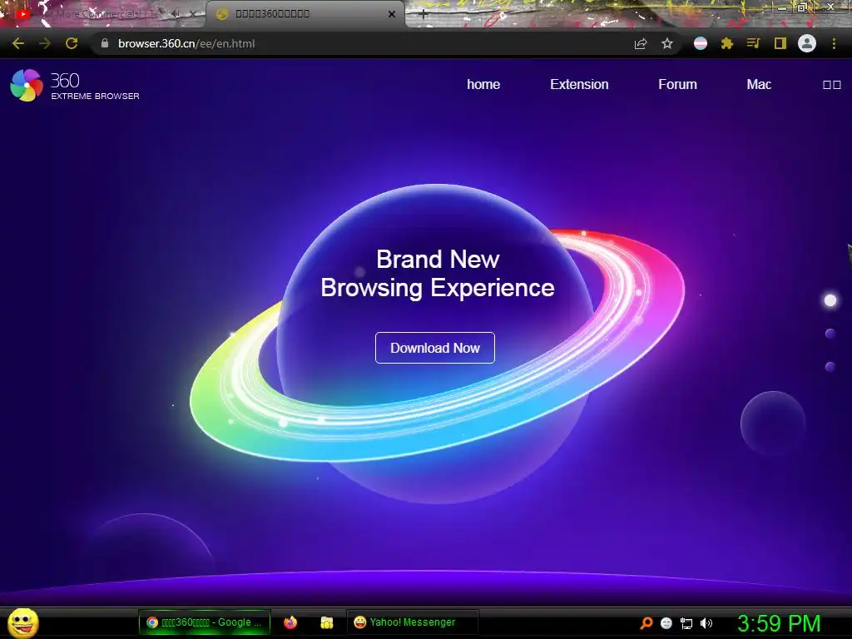This screenshot has width=852, height=639.
Task: Open the smiley face Start button
Action: 23,622
